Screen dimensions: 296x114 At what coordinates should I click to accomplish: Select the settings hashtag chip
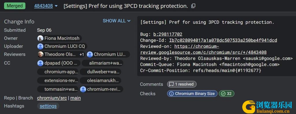[48, 106]
